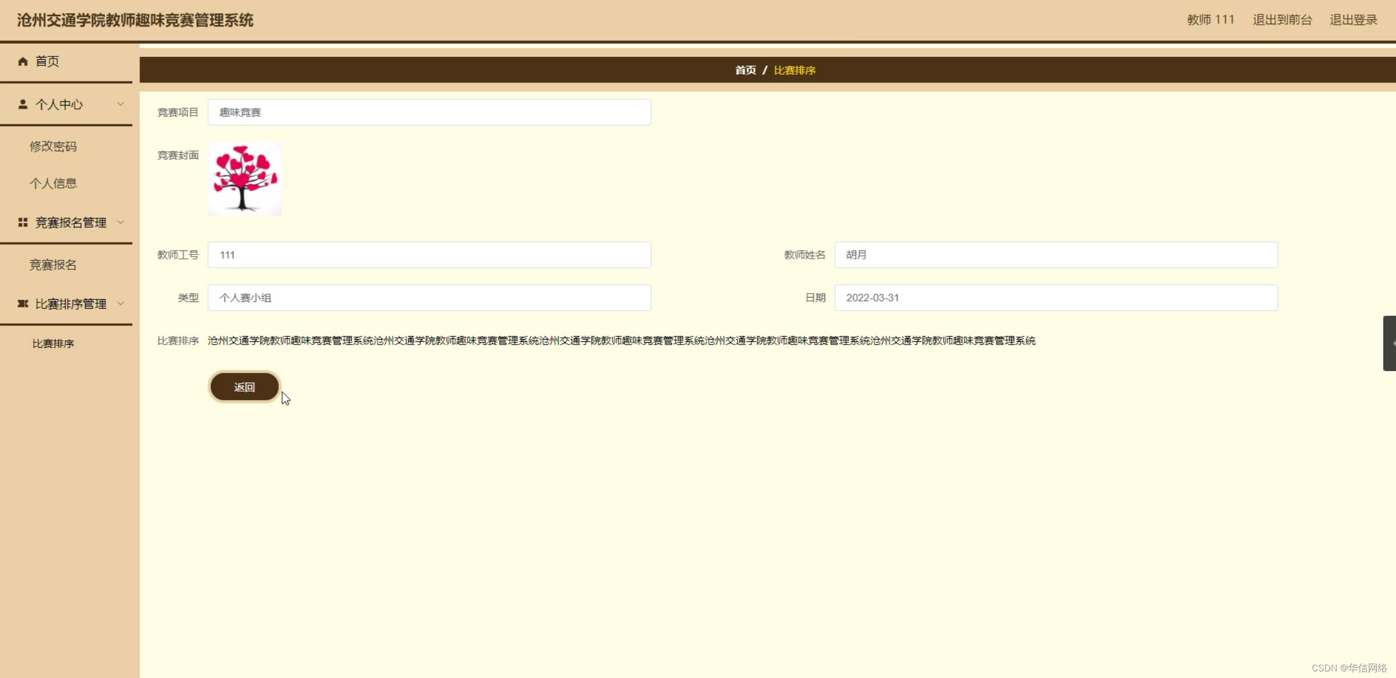Open 个人信息 menu item

pos(53,183)
